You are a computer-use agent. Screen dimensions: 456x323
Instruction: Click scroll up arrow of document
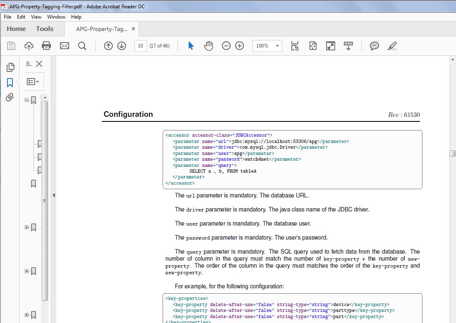coord(452,59)
